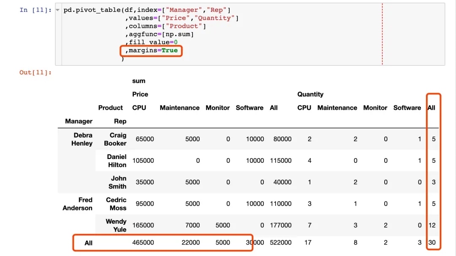Select the Quantity column group header
Image resolution: width=456 pixels, height=256 pixels.
point(310,94)
